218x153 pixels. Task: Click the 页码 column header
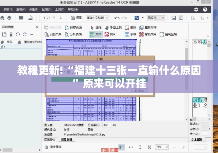coord(10,42)
